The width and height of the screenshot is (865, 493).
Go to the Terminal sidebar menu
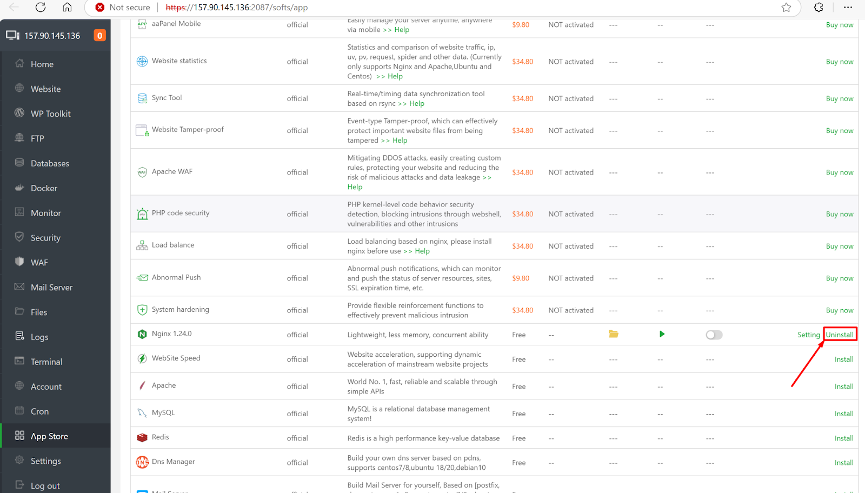[x=46, y=362]
